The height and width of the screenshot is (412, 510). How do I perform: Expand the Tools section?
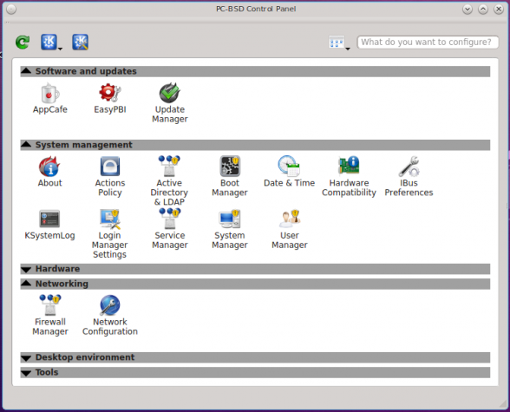pos(255,372)
